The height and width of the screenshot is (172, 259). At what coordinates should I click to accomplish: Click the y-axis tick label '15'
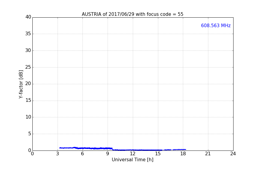click(x=28, y=100)
